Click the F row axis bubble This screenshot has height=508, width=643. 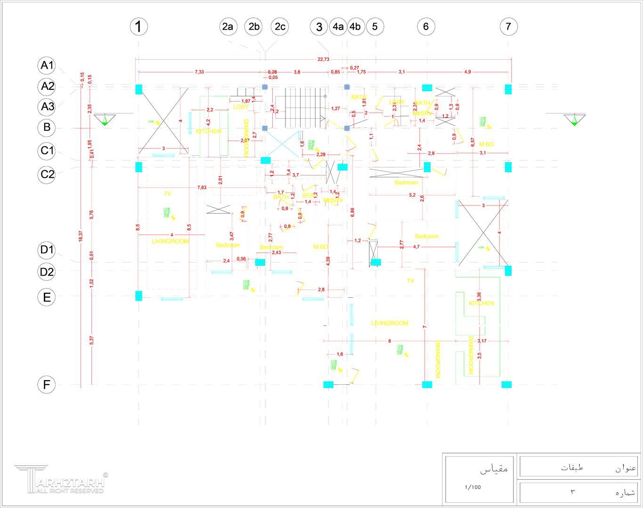(46, 385)
